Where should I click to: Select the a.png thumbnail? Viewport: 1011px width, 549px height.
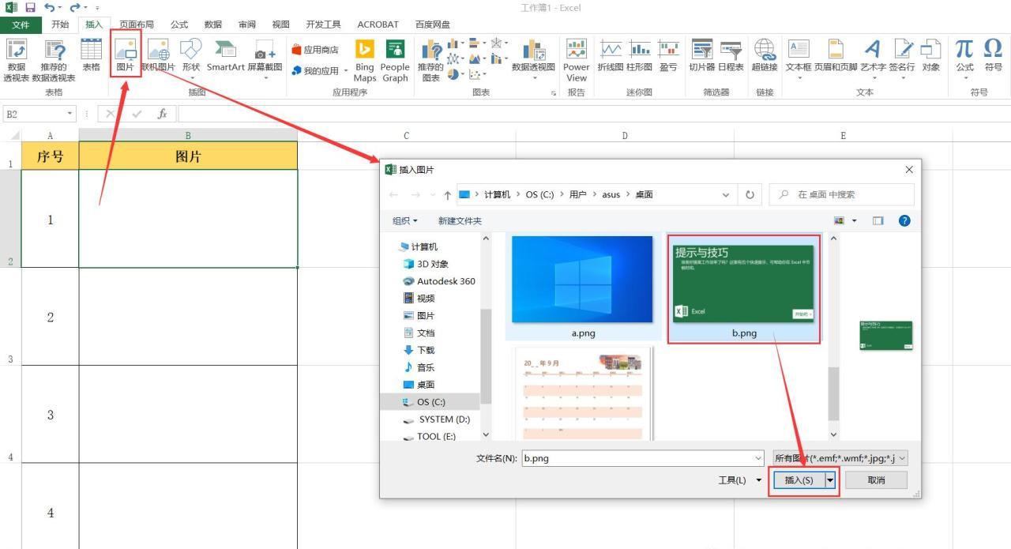point(584,288)
